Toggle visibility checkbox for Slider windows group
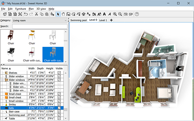The width and height of the screenshot is (194, 121). 59,80
